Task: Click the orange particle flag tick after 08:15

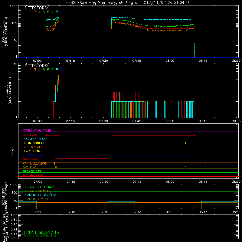Action: coord(205,163)
